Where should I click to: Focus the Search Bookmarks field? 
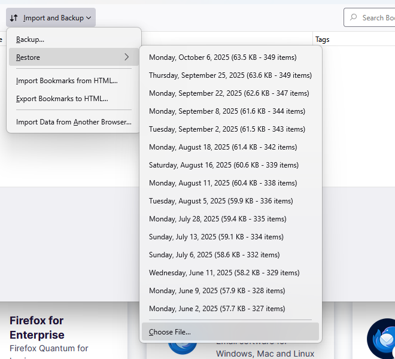(x=369, y=17)
